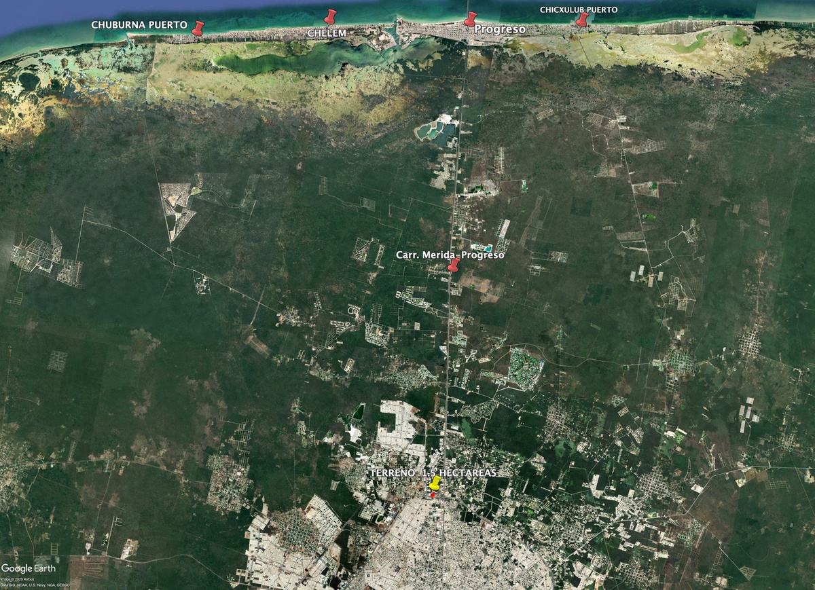Image resolution: width=815 pixels, height=590 pixels.
Task: Click the Data SIO, NOAA attribution line
Action: coord(35,585)
